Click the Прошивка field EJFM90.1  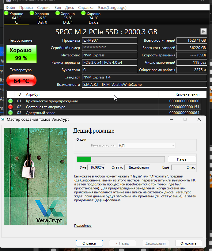click(x=110, y=40)
